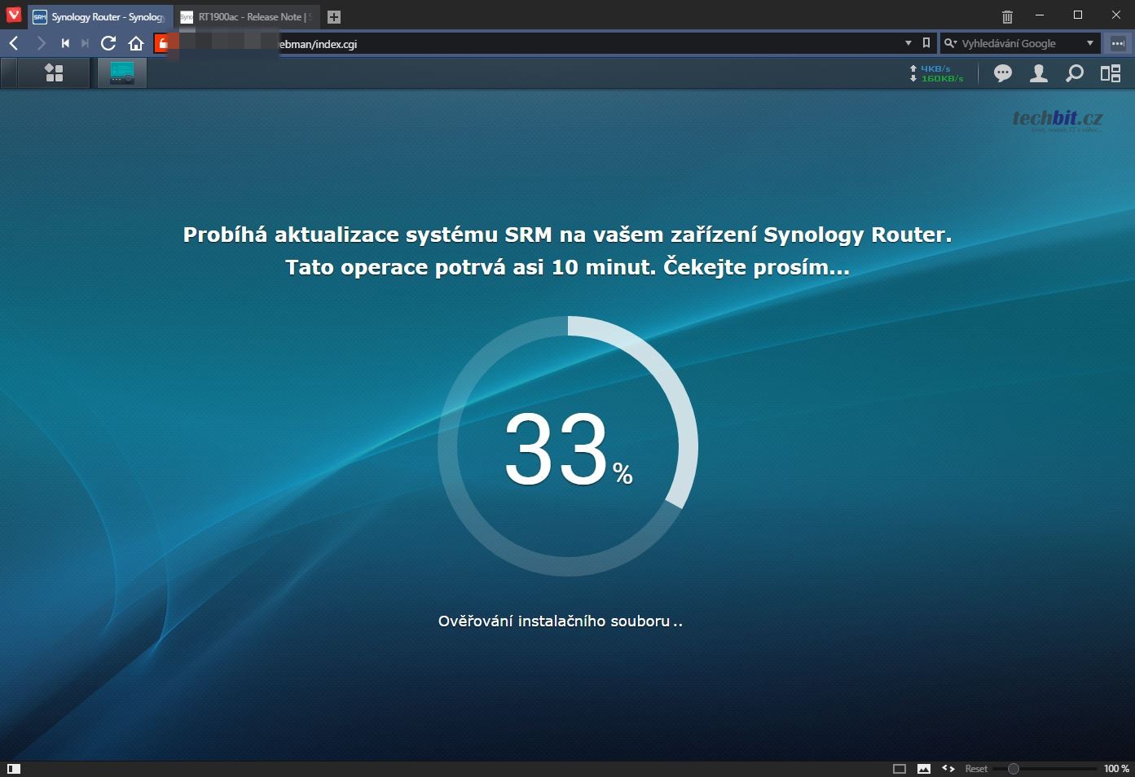This screenshot has width=1135, height=777.
Task: Go to browser home page
Action: [x=136, y=44]
